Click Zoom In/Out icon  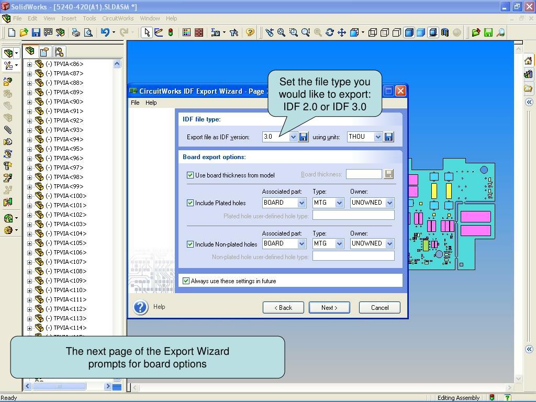pyautogui.click(x=306, y=32)
